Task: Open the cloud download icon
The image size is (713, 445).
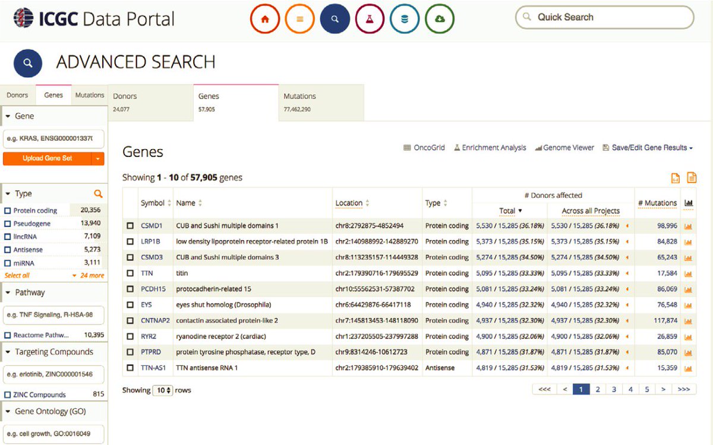Action: (440, 19)
